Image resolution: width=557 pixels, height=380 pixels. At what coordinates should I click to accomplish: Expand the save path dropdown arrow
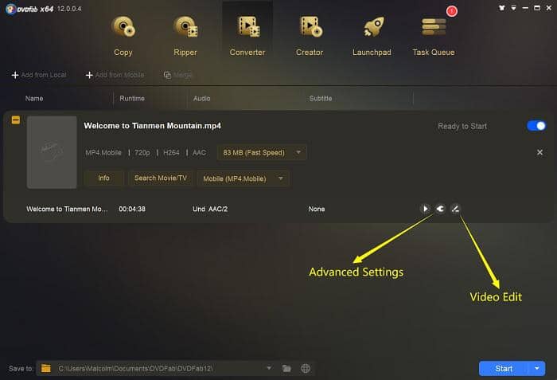269,368
